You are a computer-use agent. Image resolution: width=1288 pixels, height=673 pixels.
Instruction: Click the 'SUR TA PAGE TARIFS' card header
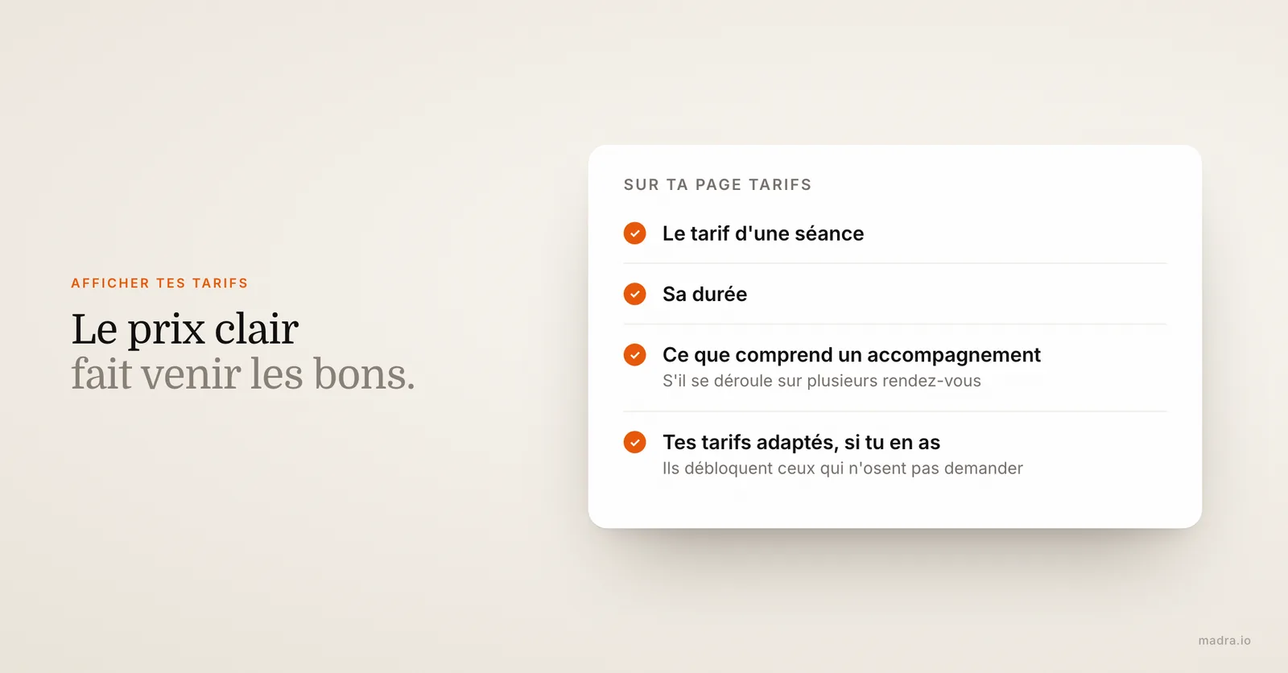pos(717,184)
